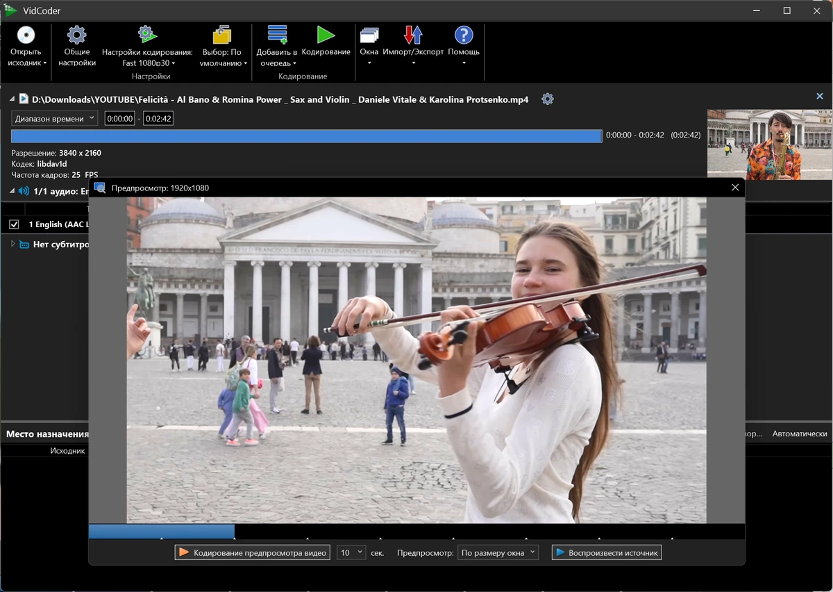Click the duration text '(0:02:42)'
The height and width of the screenshot is (592, 833).
pos(685,135)
